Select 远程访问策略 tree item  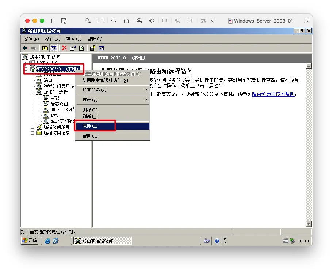(x=57, y=127)
